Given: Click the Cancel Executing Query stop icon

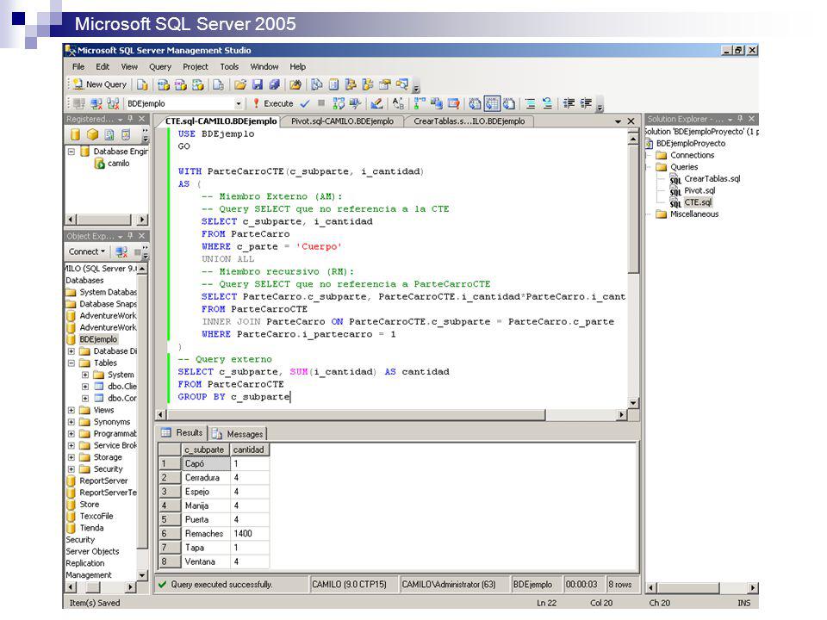Looking at the screenshot, I should pos(321,103).
